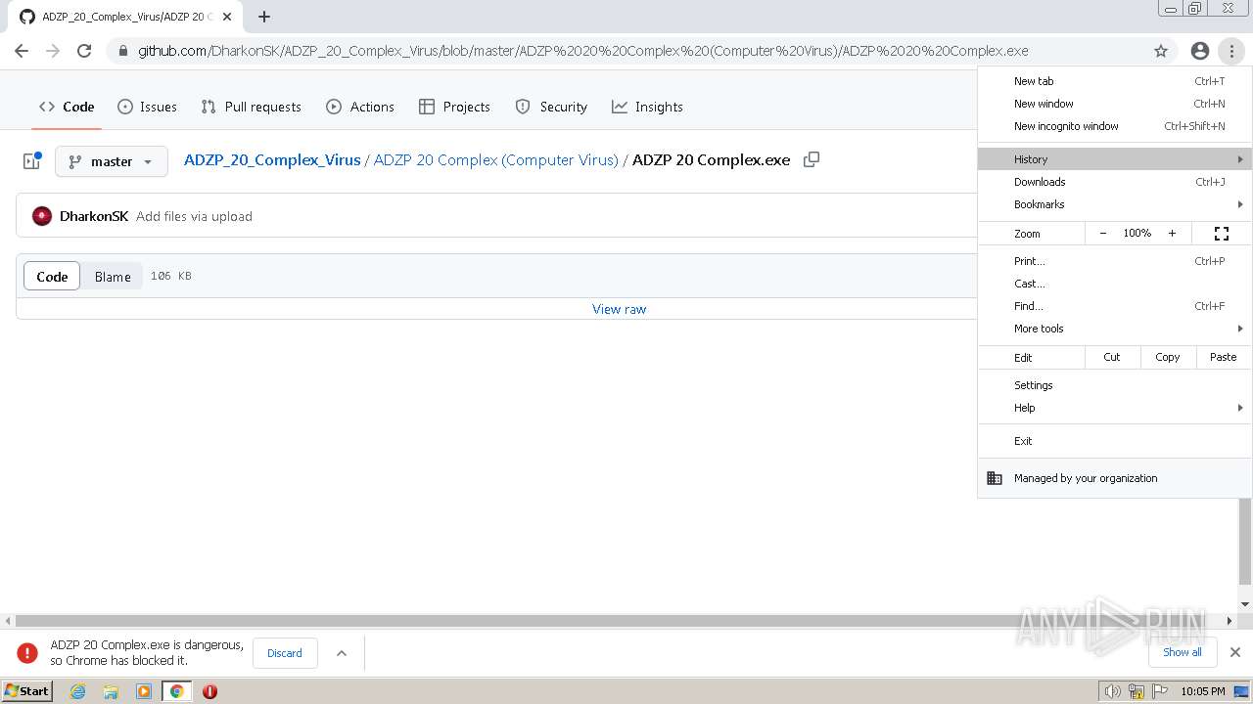
Task: Open Settings from Chrome menu
Action: (1115, 385)
